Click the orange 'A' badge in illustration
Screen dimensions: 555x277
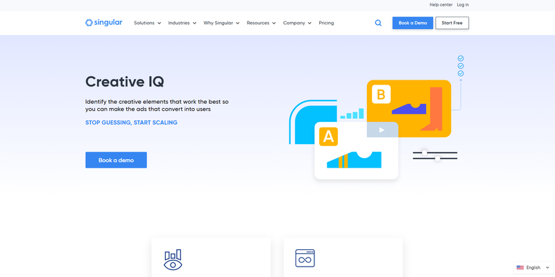click(x=328, y=136)
